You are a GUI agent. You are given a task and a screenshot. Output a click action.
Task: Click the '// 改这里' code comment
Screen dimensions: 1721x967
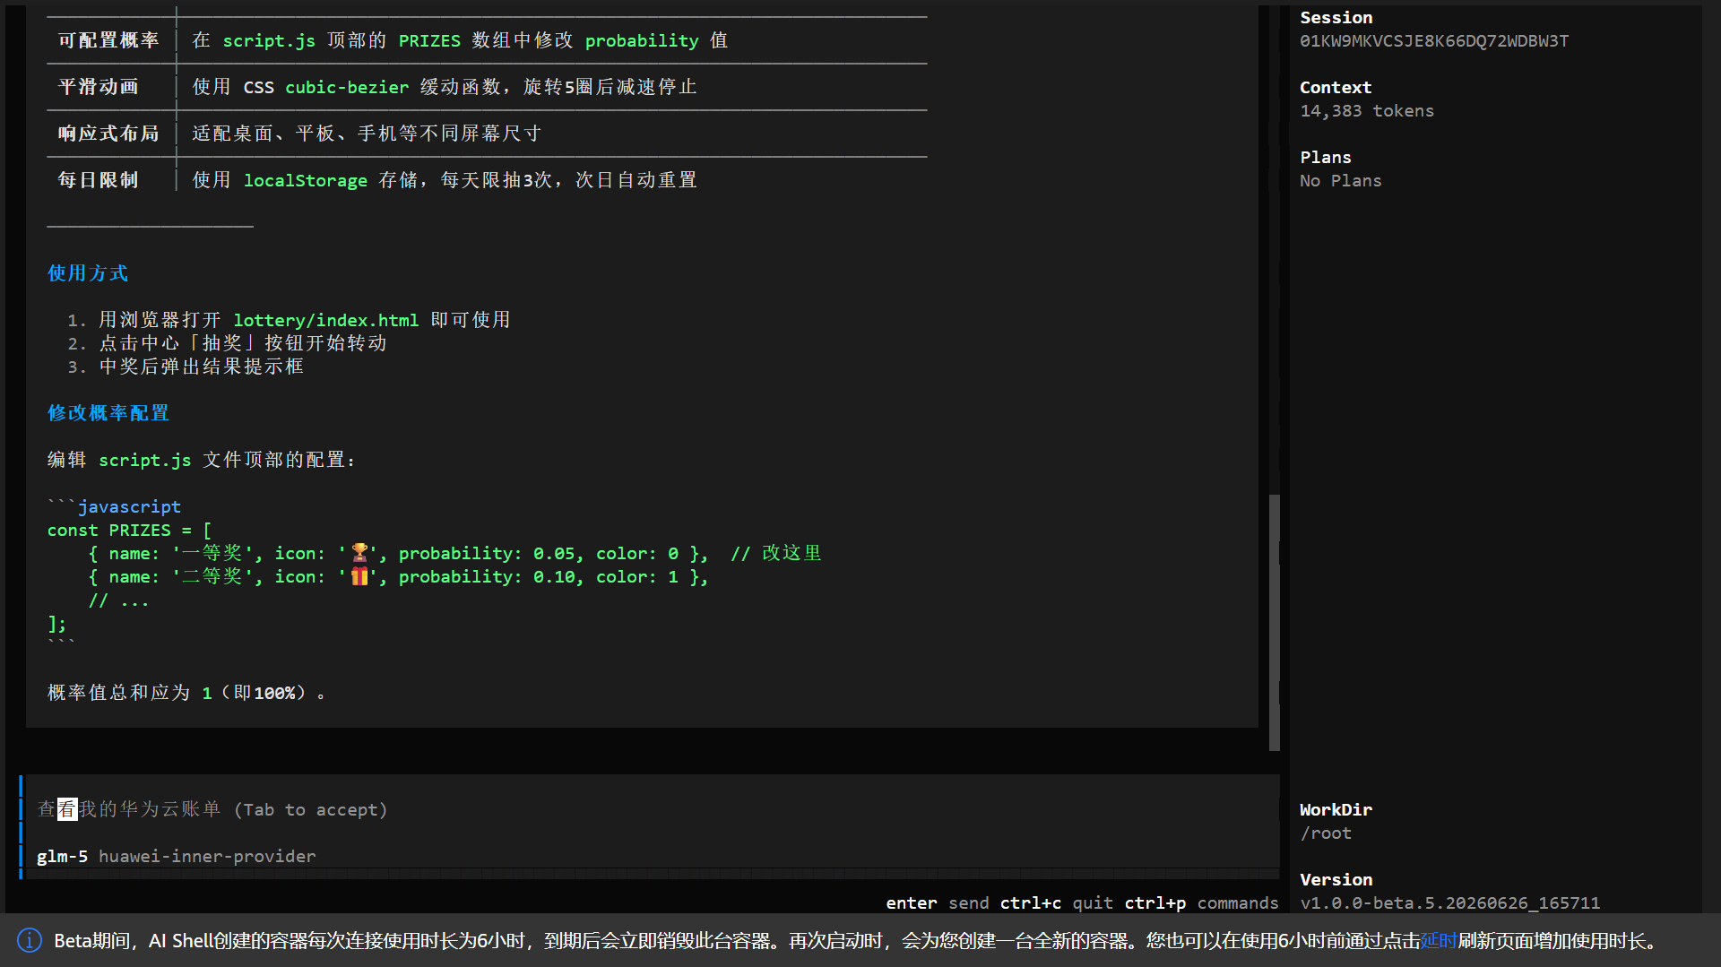[776, 553]
